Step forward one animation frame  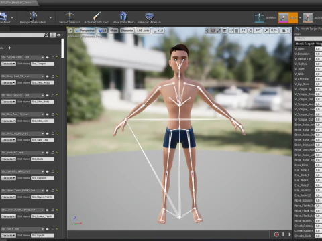tap(289, 234)
